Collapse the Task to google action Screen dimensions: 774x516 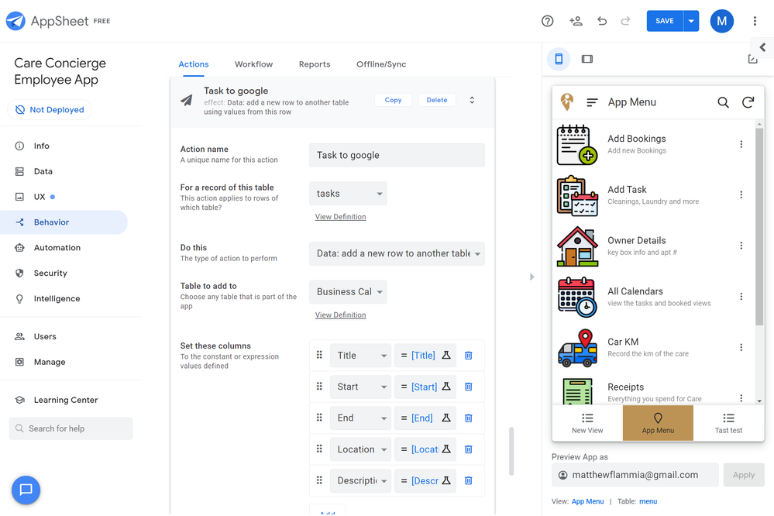(x=472, y=100)
